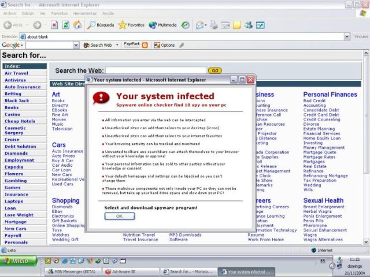Screen dimensions: 370x277
Task: Click the Refresh page icon
Action: [x=66, y=25]
